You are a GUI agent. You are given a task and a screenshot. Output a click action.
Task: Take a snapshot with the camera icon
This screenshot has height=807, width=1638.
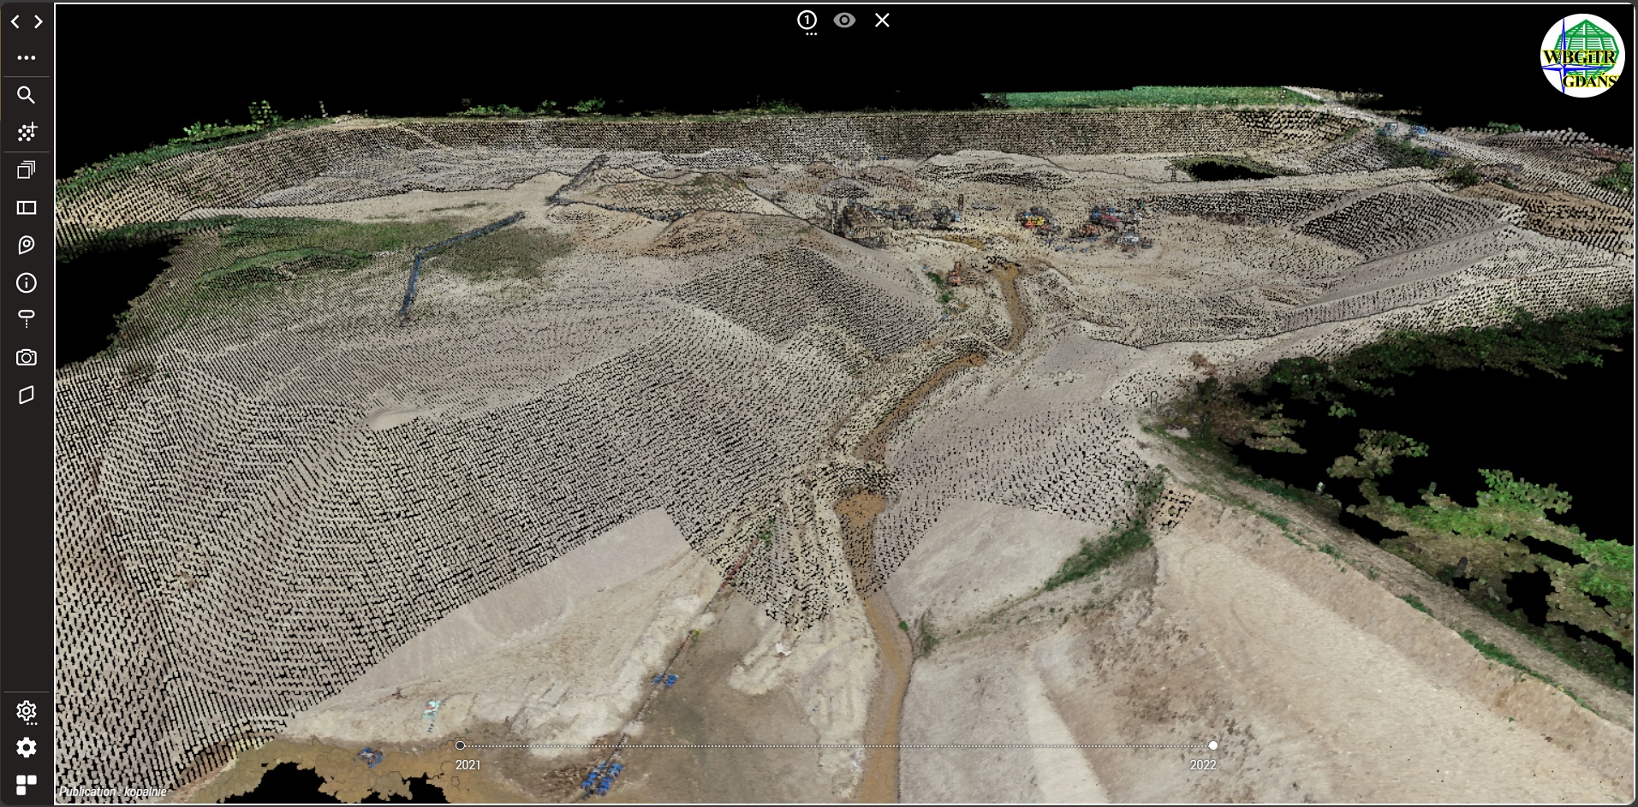click(x=27, y=358)
